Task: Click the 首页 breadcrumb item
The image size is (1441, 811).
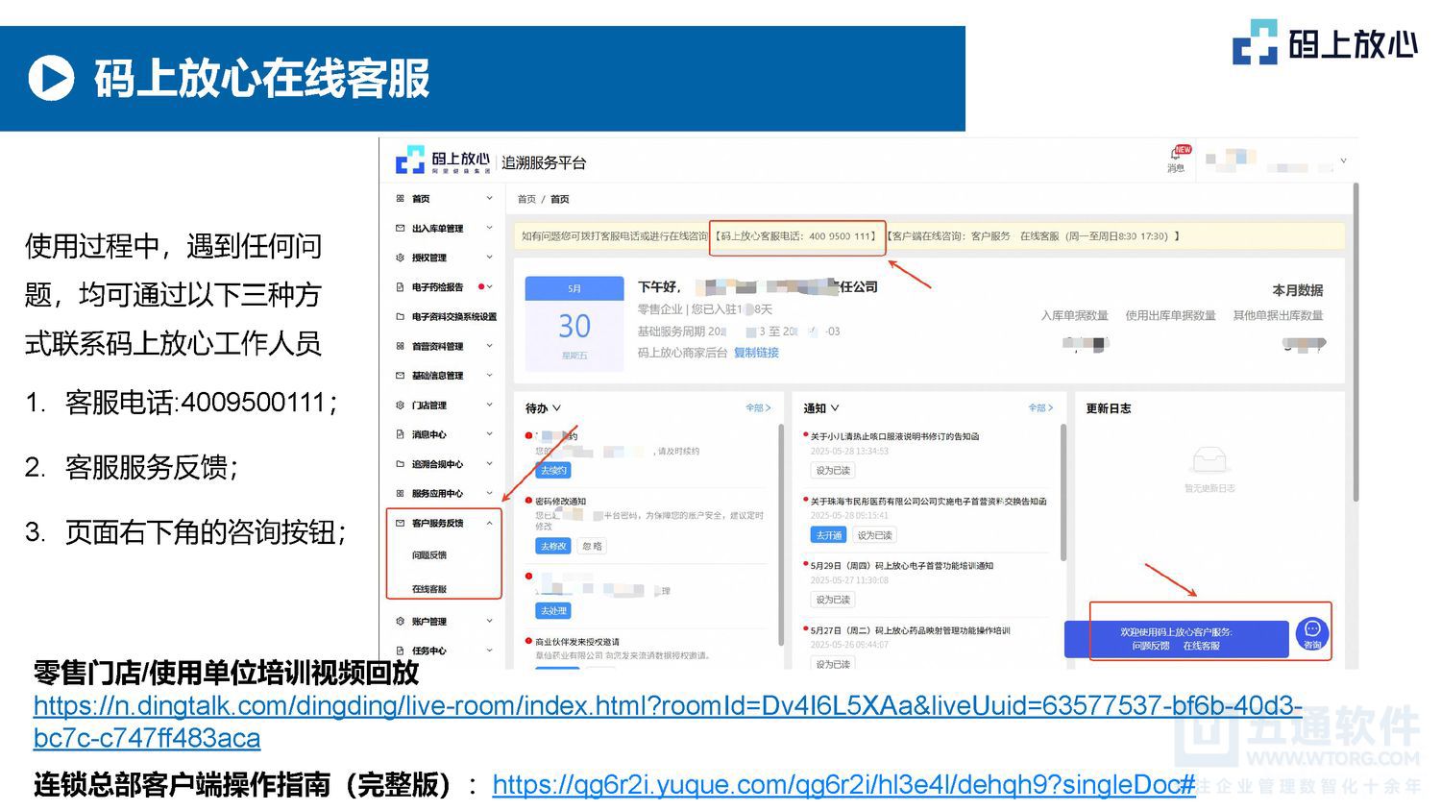Action: pyautogui.click(x=525, y=199)
